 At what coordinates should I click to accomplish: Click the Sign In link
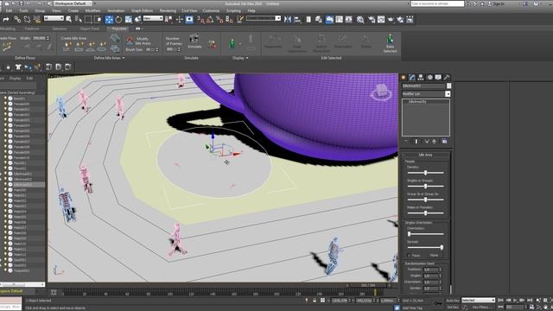[499, 3]
